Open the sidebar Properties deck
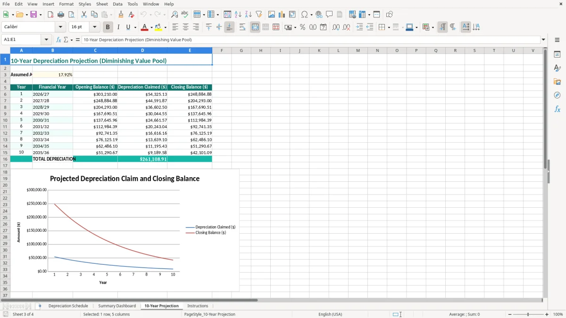The image size is (566, 318). click(x=557, y=55)
